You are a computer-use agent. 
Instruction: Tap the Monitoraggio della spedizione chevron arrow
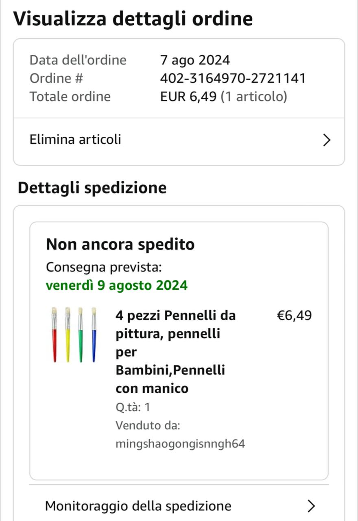point(310,506)
